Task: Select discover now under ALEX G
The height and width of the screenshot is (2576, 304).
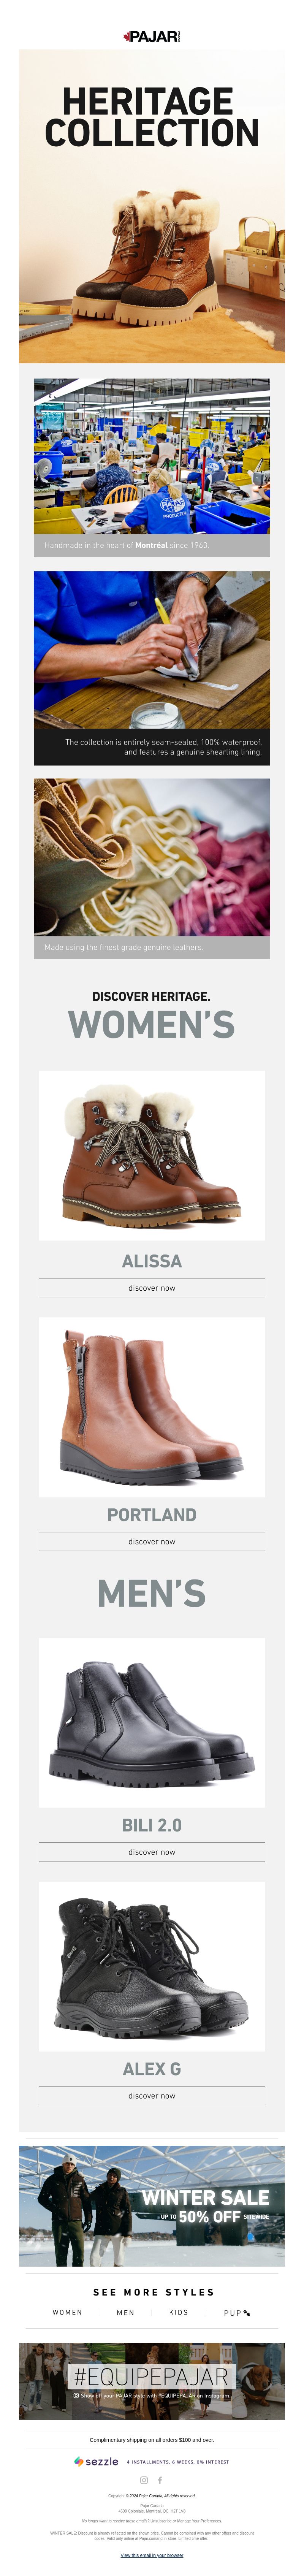Action: 152,2095
